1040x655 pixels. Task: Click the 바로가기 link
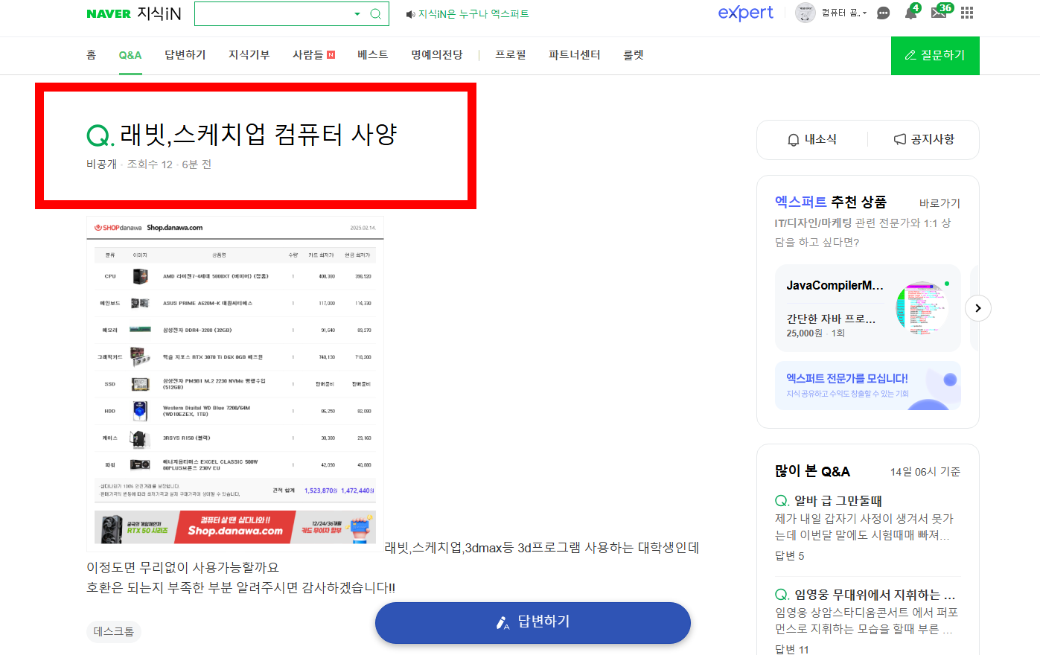pyautogui.click(x=939, y=203)
